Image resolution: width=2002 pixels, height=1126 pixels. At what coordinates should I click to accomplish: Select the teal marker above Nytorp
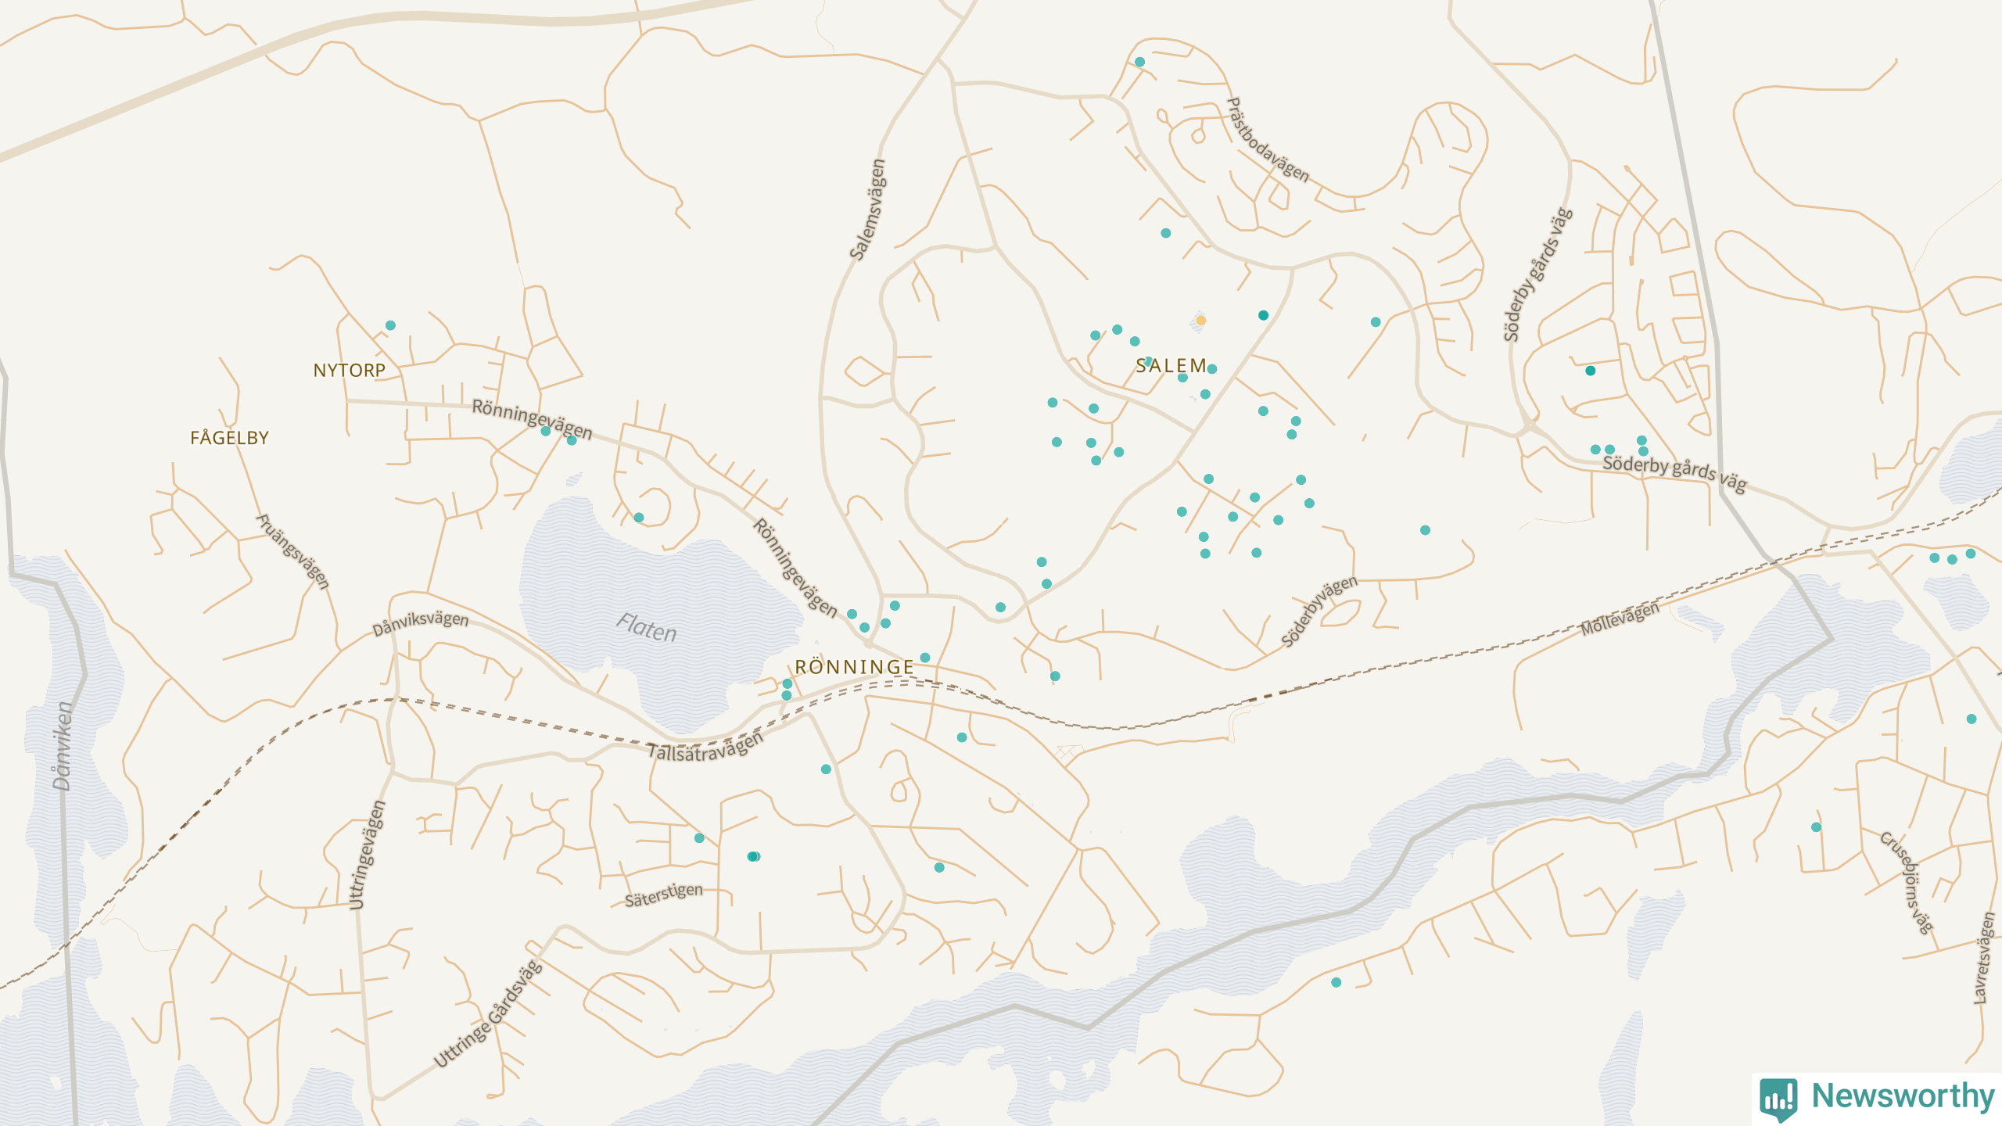point(390,325)
